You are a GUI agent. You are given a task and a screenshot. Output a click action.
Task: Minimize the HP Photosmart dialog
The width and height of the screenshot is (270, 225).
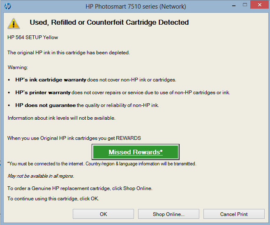point(234,6)
